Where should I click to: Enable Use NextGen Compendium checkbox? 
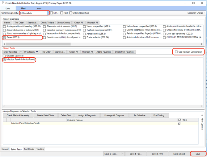(x=176, y=52)
